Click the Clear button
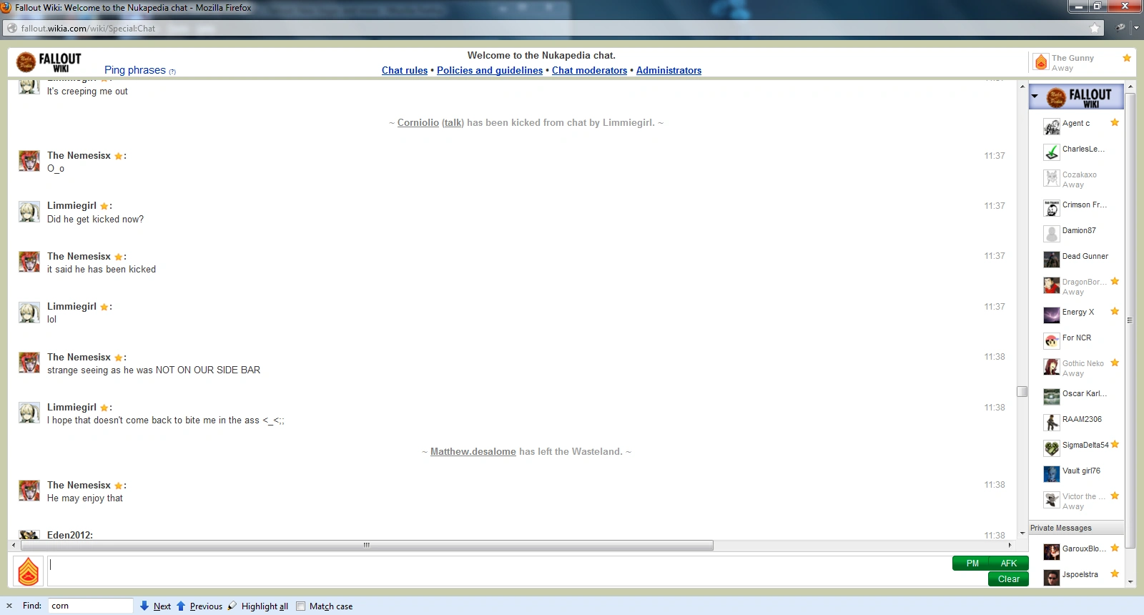This screenshot has height=615, width=1144. [x=1009, y=579]
